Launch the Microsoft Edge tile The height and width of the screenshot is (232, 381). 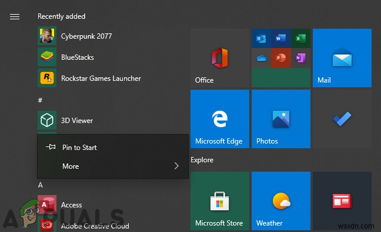point(220,119)
